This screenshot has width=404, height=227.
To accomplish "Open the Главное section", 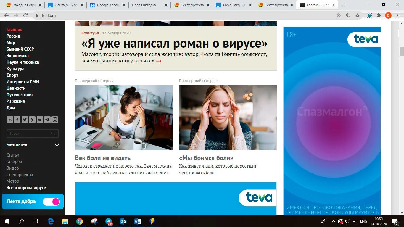I will (x=14, y=30).
